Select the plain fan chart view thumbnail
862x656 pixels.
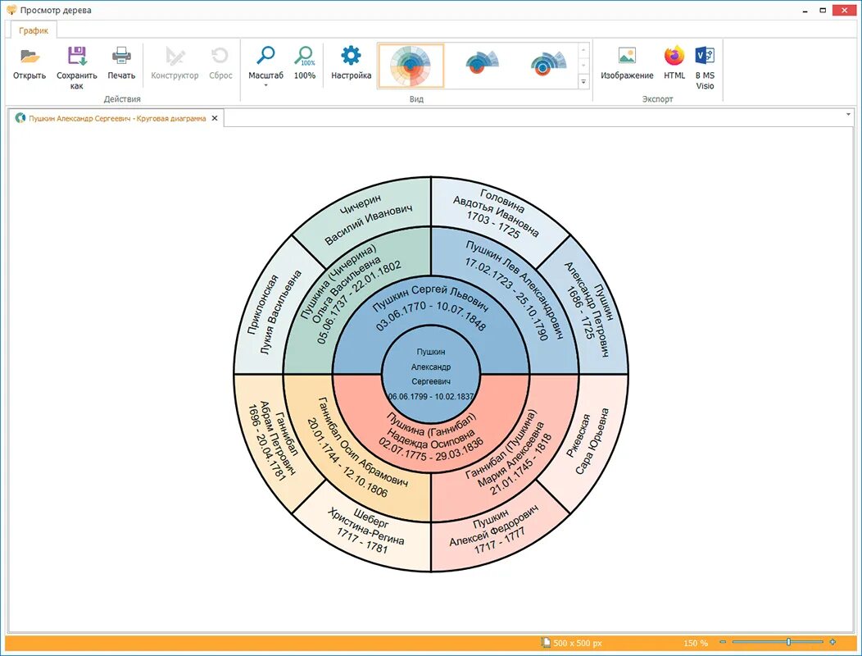(482, 66)
